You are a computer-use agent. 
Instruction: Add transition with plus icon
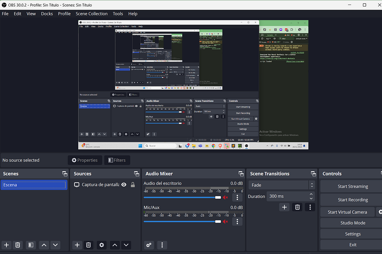[284, 207]
